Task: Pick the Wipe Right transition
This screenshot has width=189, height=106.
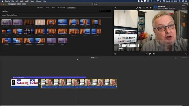Action: (51, 32)
